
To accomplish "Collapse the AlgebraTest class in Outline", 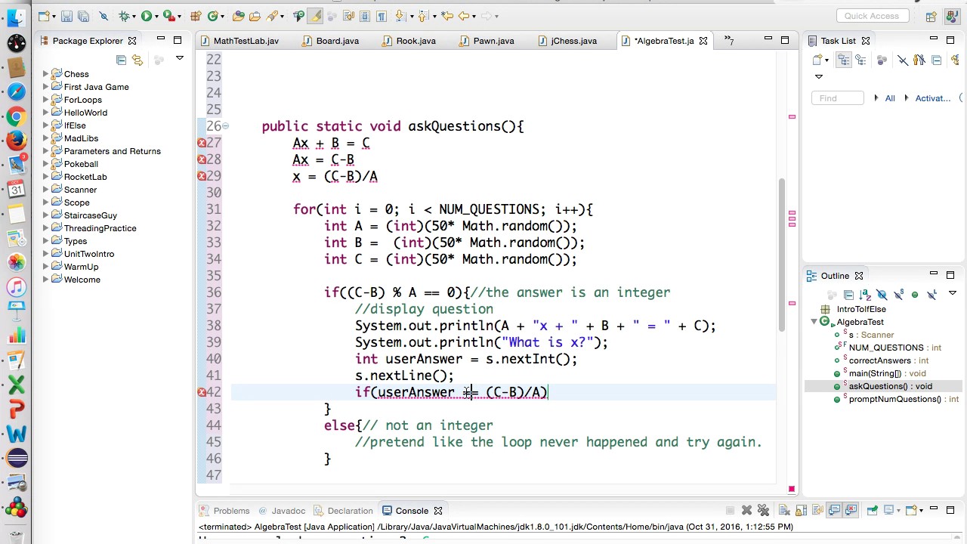I will pos(814,322).
